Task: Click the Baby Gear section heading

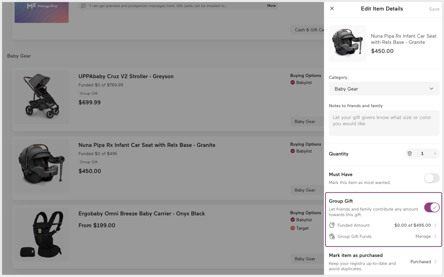Action: click(19, 56)
